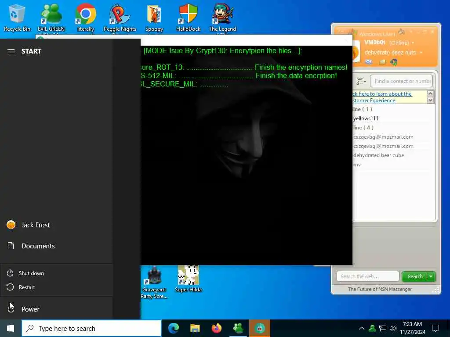Toggle the Power menu in Start

56,309
